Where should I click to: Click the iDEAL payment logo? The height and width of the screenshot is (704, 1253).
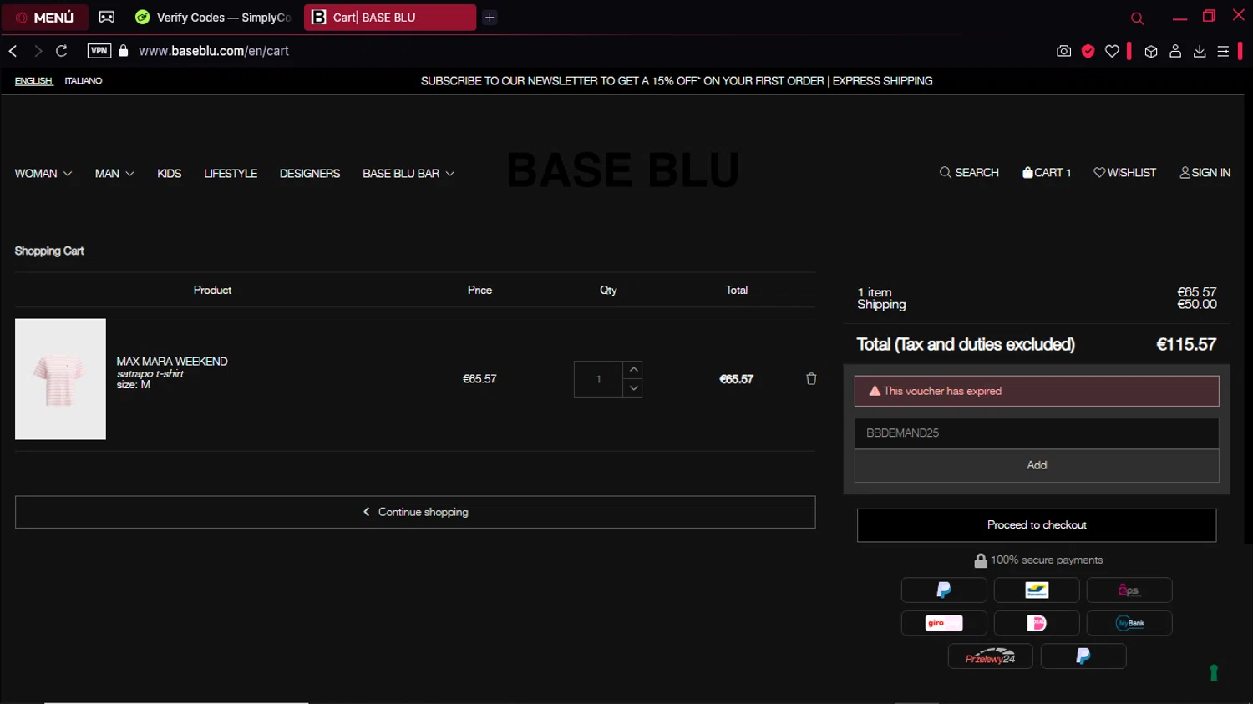coord(1037,623)
